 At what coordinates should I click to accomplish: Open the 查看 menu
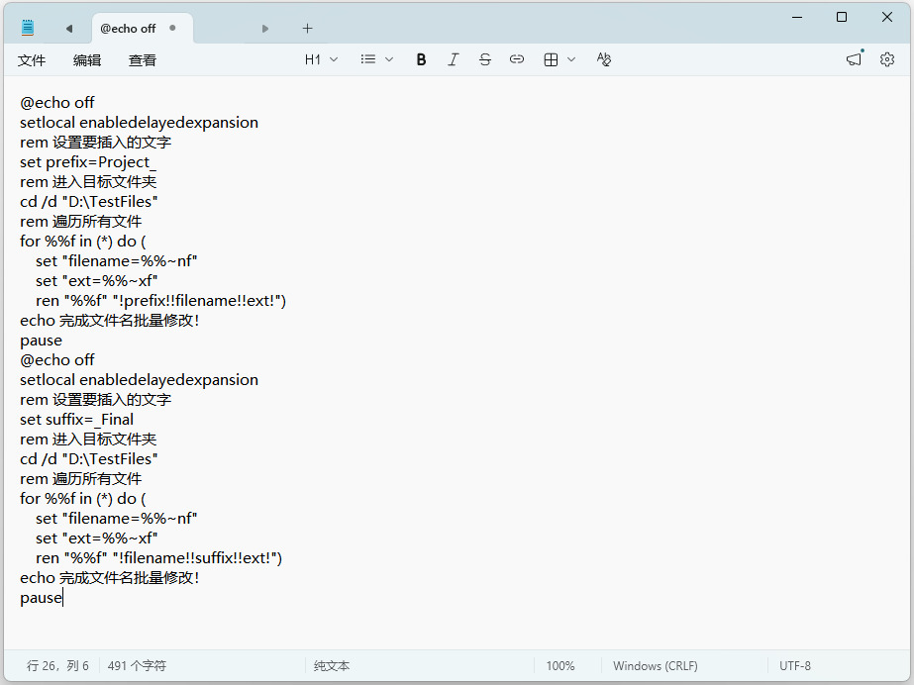(143, 60)
